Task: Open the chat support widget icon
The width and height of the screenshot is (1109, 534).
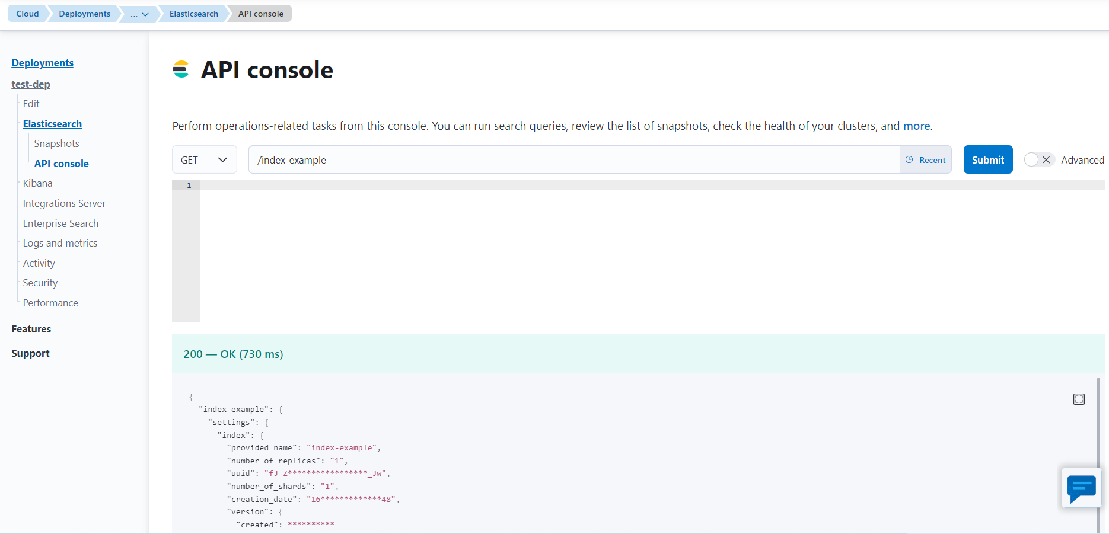Action: coord(1081,488)
